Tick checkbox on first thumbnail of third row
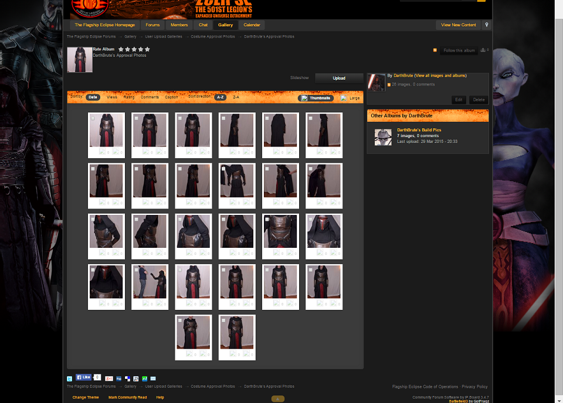The width and height of the screenshot is (563, 403). (93, 220)
